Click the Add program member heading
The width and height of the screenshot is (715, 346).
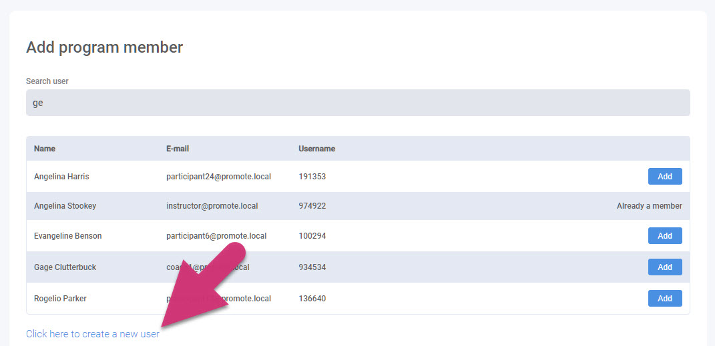(x=104, y=47)
